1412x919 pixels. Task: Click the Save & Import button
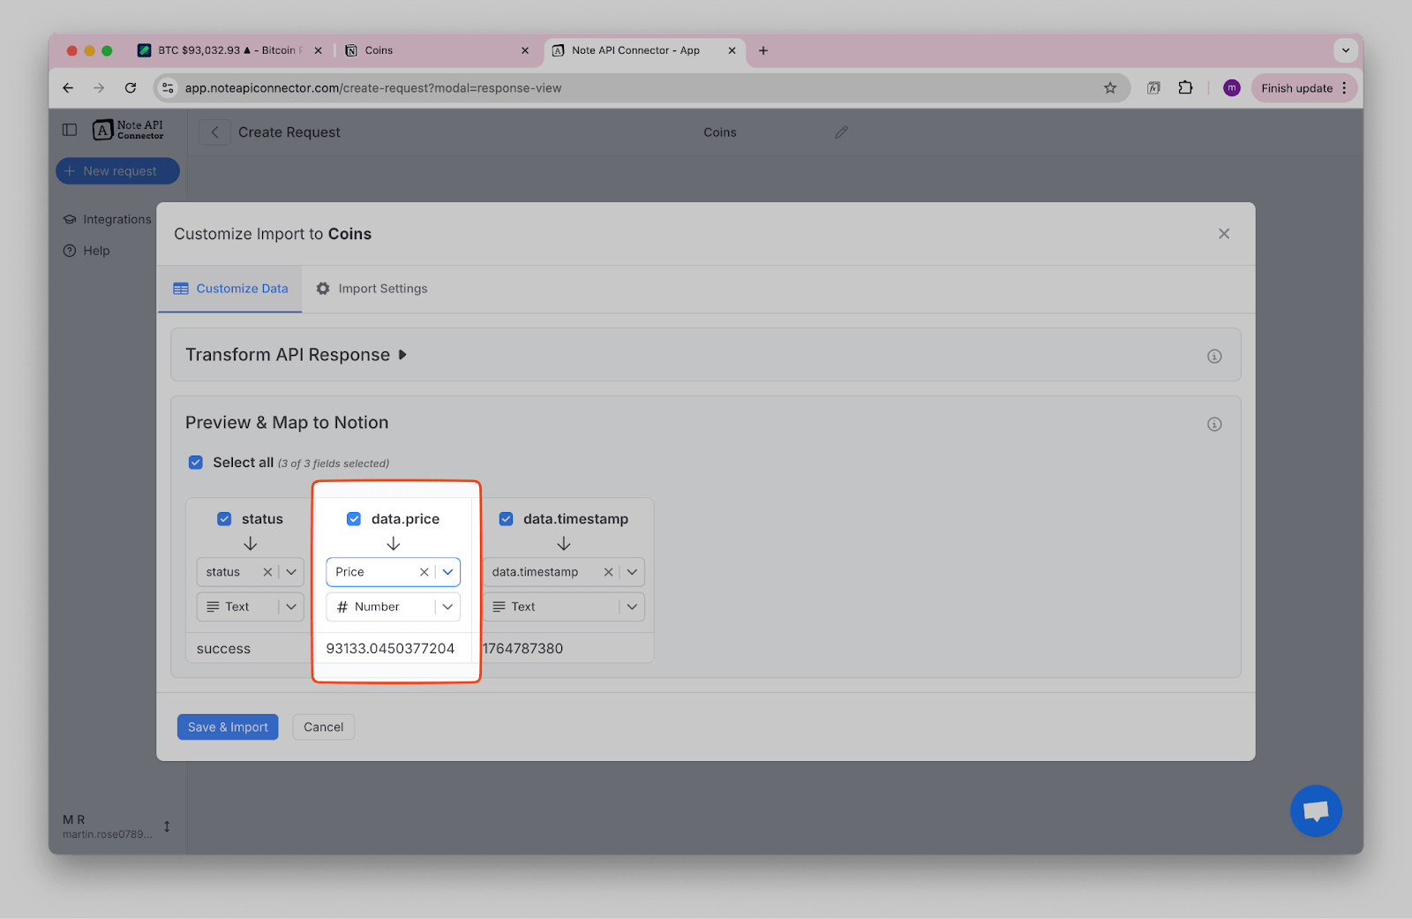(228, 727)
